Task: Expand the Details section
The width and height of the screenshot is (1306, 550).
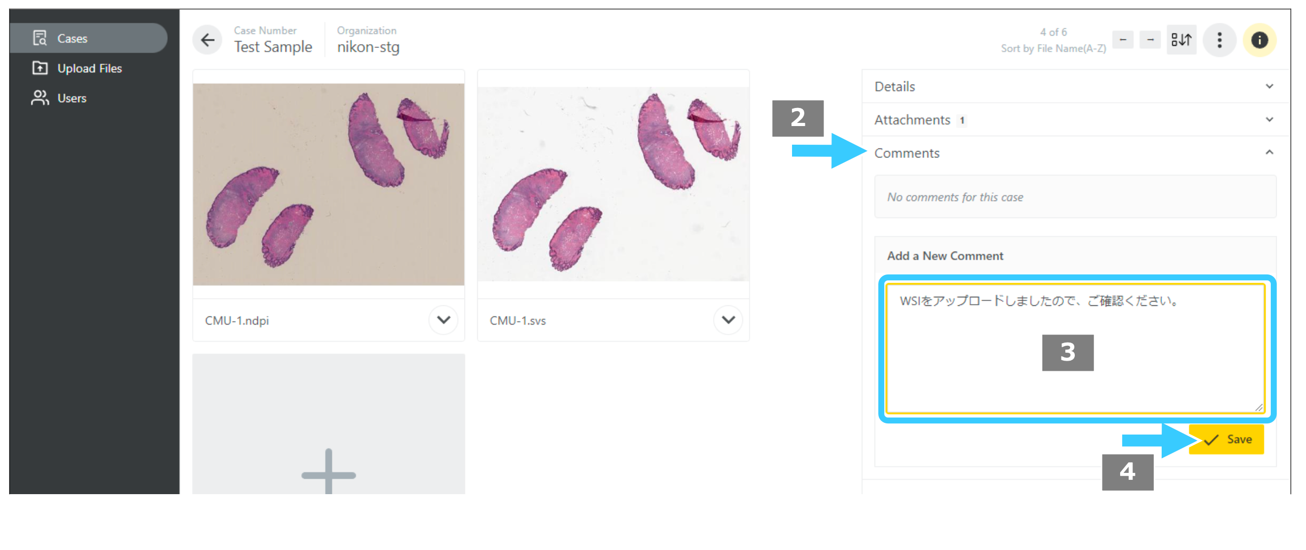Action: pyautogui.click(x=1075, y=86)
